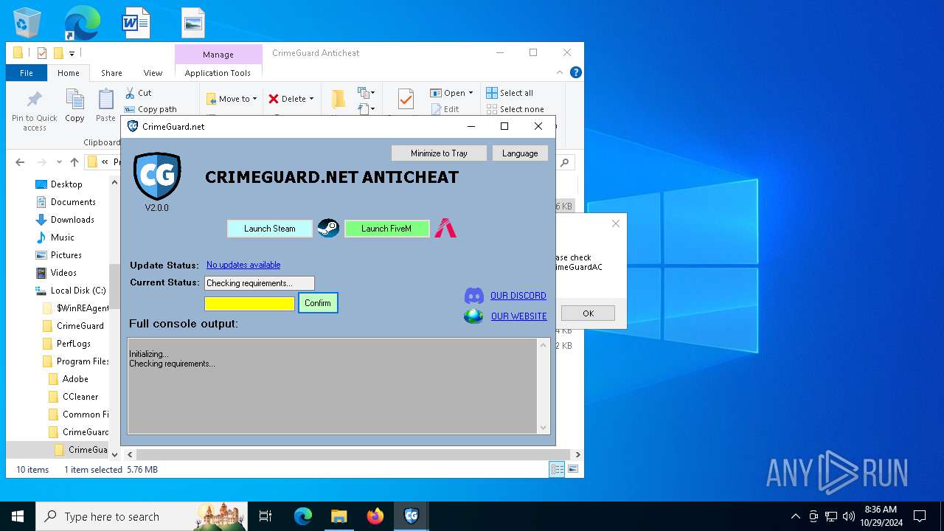Click the FiveM logo icon

445,229
